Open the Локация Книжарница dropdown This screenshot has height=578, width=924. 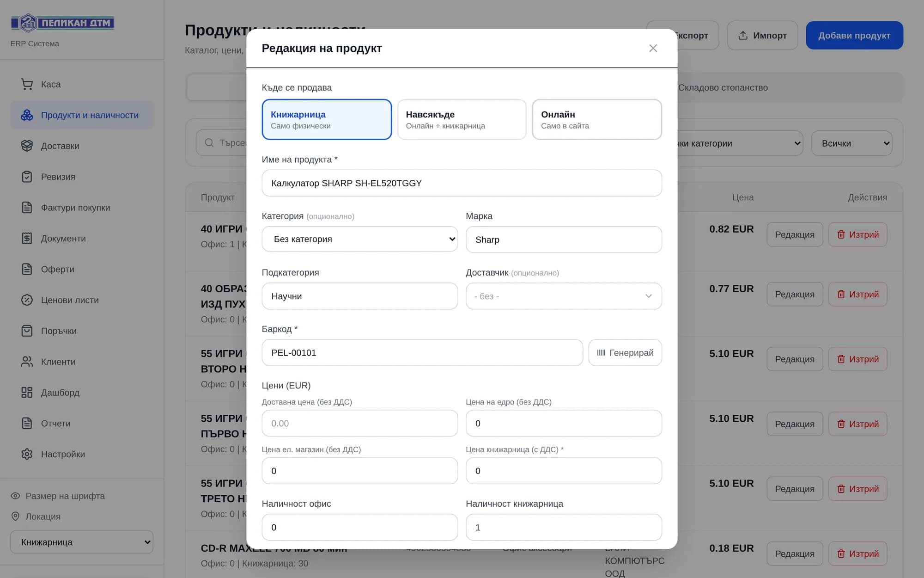click(x=82, y=542)
